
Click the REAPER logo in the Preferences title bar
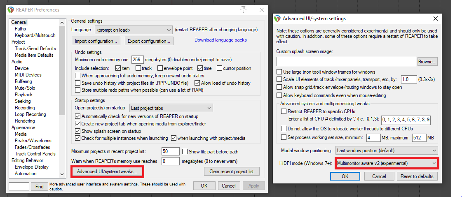coord(11,10)
